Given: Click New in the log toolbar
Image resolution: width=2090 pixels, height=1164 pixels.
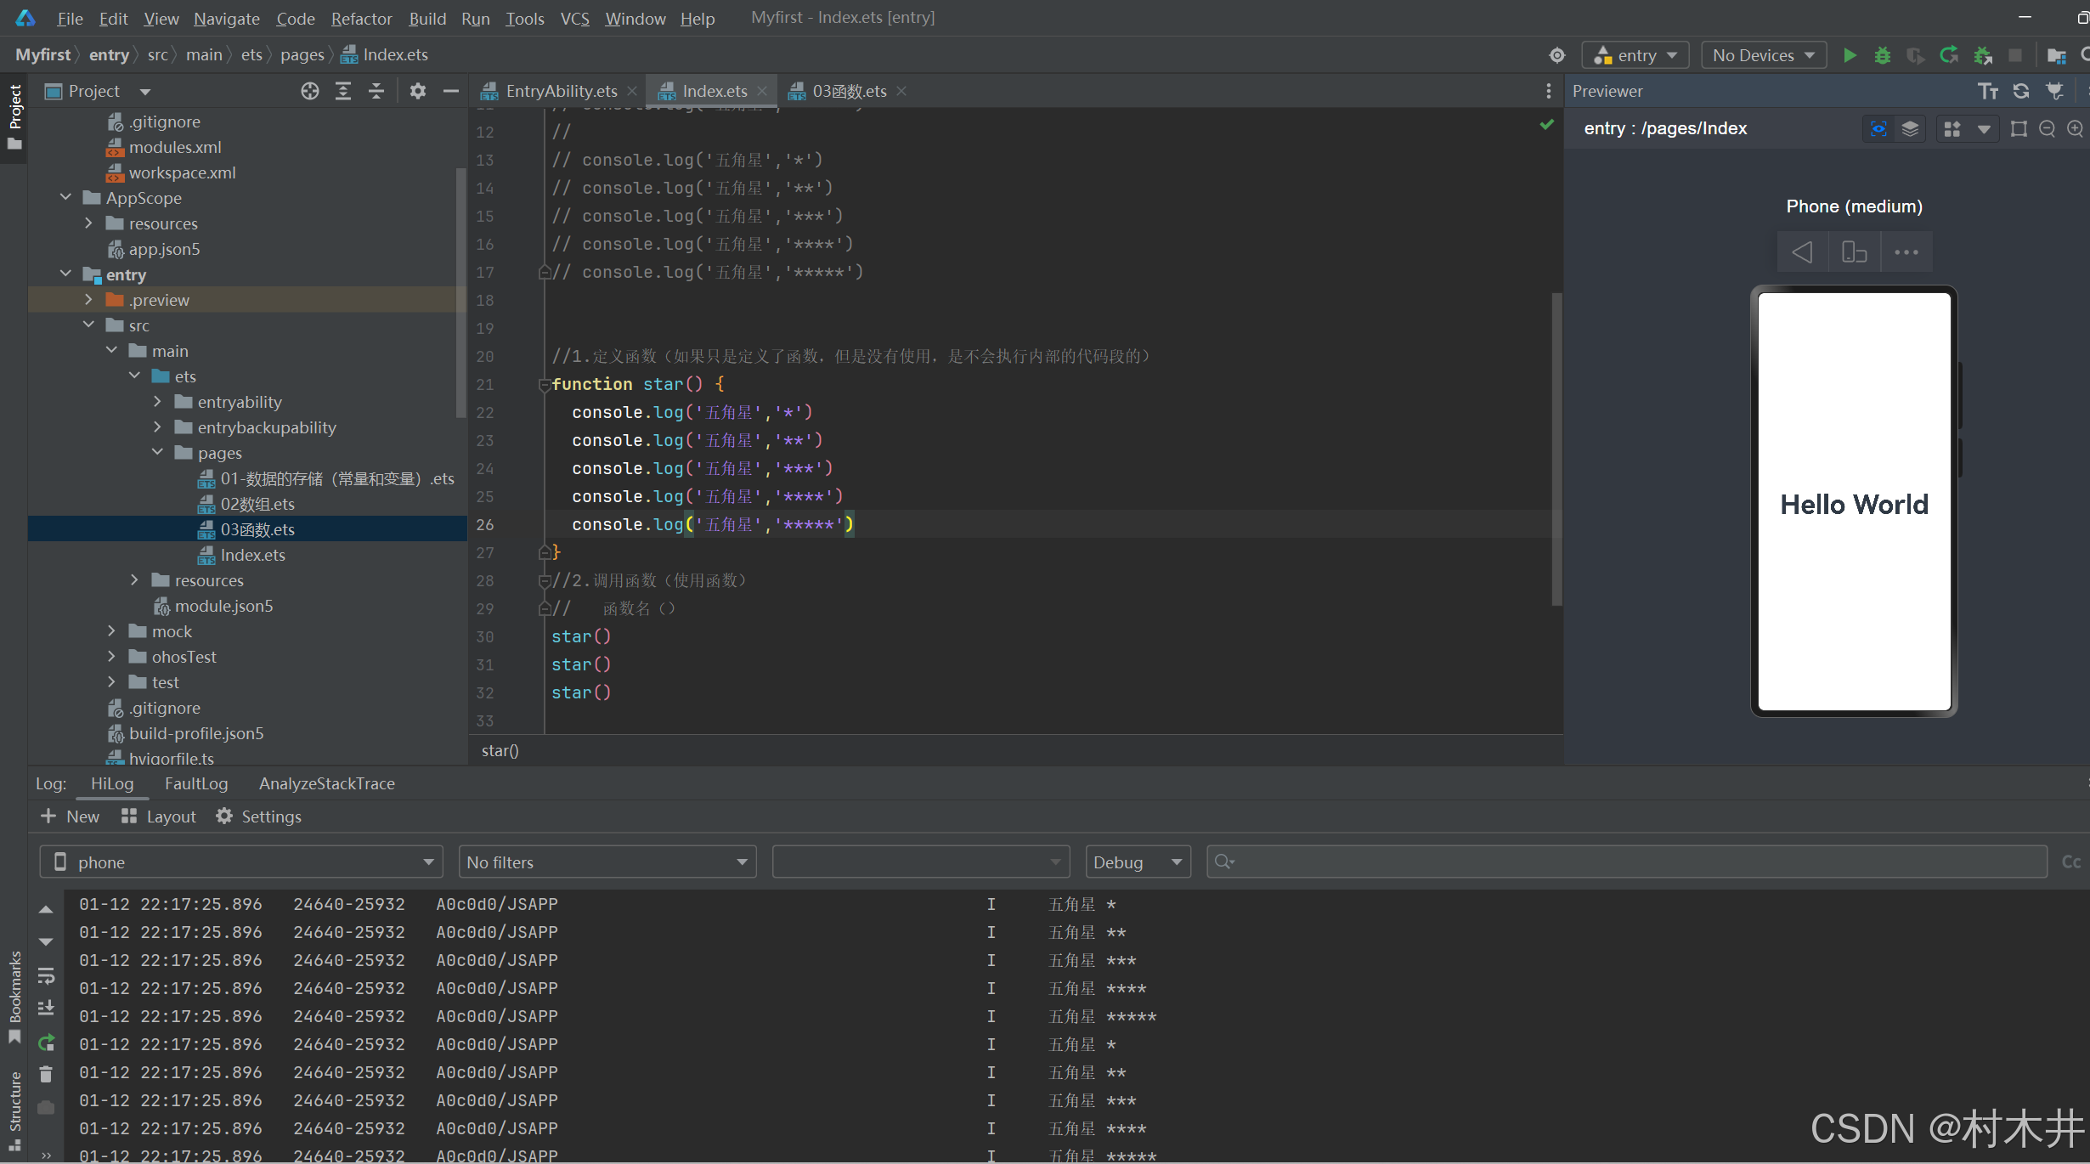Looking at the screenshot, I should 71,816.
